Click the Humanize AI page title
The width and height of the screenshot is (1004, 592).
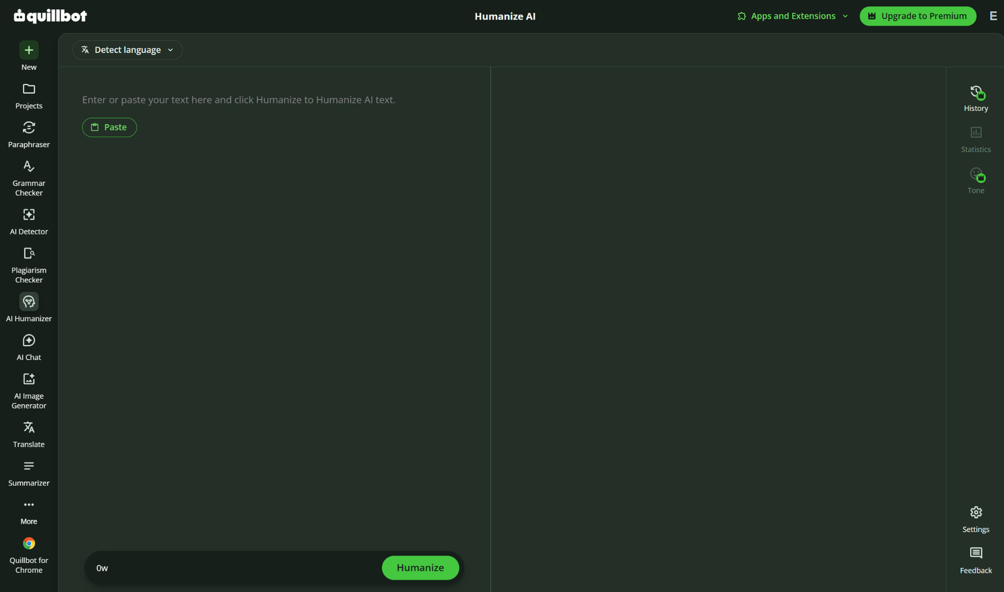(505, 16)
